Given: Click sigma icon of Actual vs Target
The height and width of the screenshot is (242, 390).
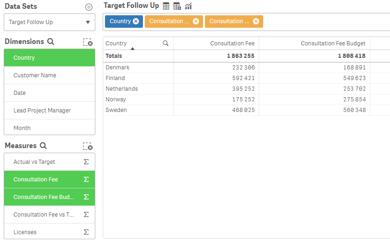Looking at the screenshot, I should 86,162.
